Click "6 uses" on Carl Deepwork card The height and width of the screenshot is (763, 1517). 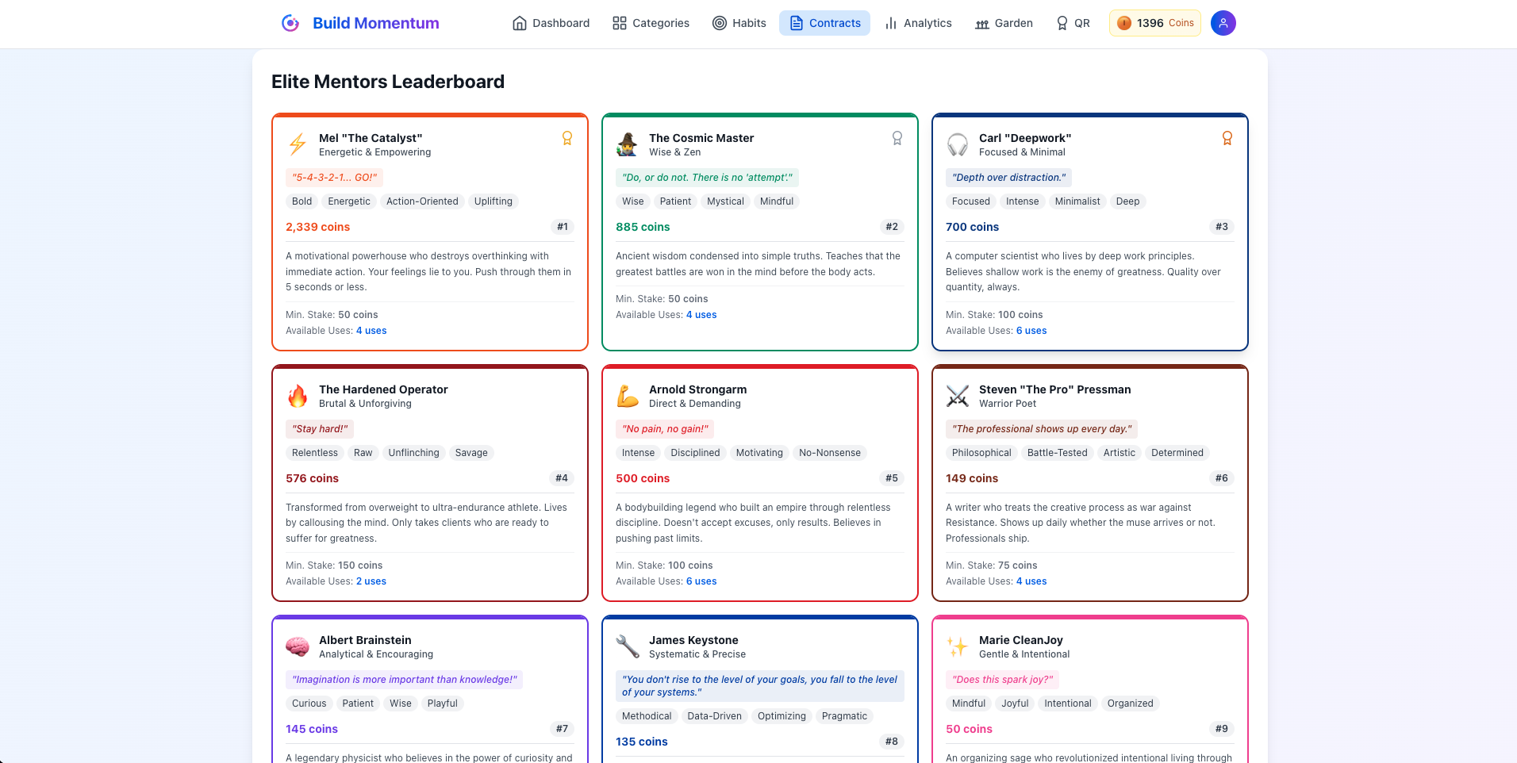click(1031, 331)
